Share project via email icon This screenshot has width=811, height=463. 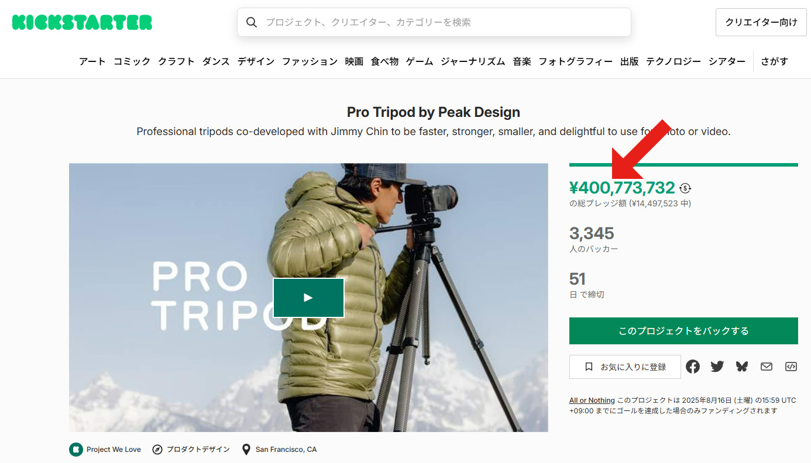[x=767, y=367]
